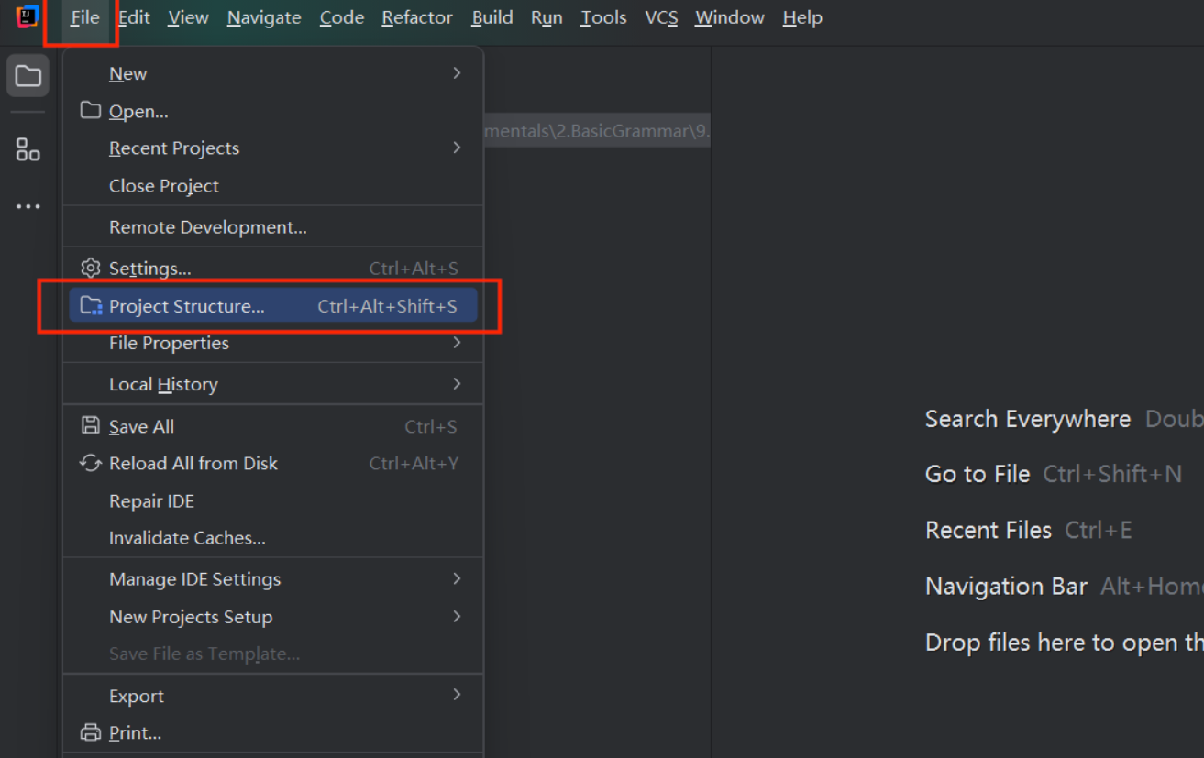Click the Ctrl+E shortcut text
Screen dimensions: 1204x758
(1099, 530)
